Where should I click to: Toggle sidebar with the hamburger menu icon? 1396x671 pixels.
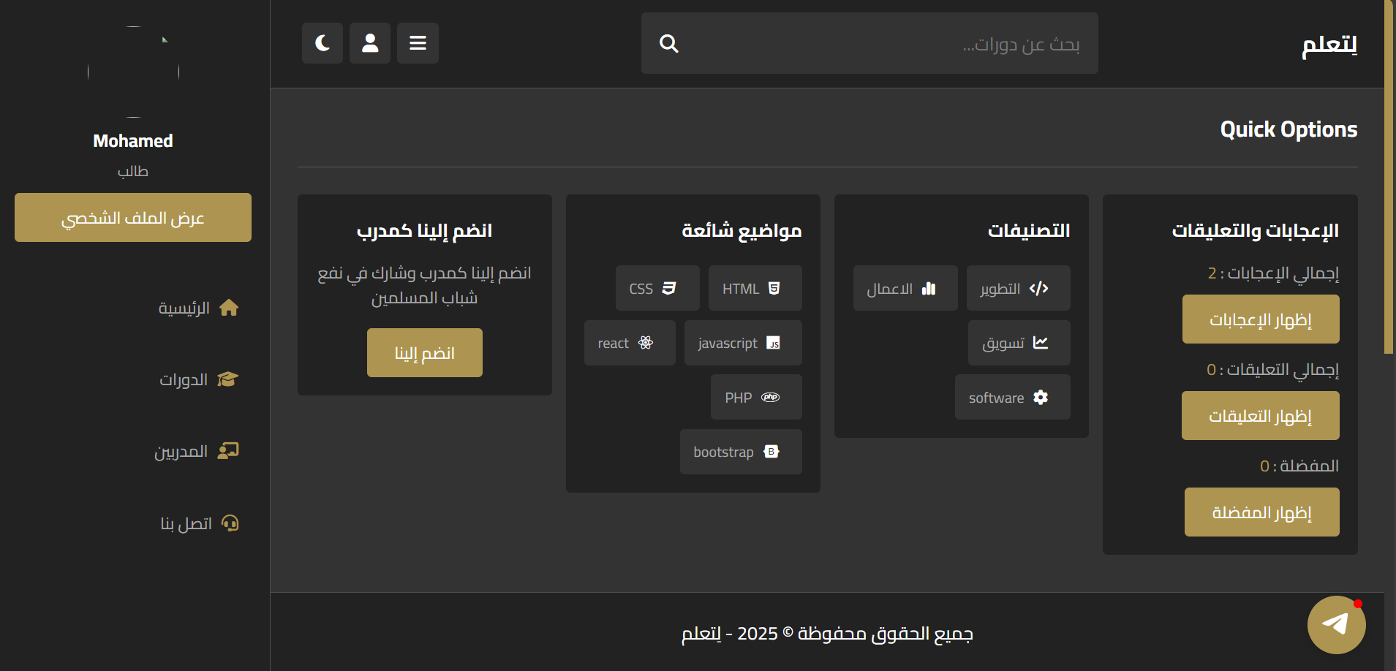coord(418,43)
